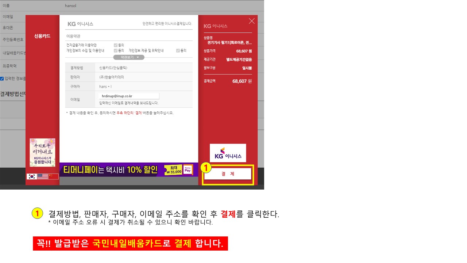This screenshot has height=263, width=467.
Task: Click 주민등록번호 label on background page
Action: click(13, 39)
